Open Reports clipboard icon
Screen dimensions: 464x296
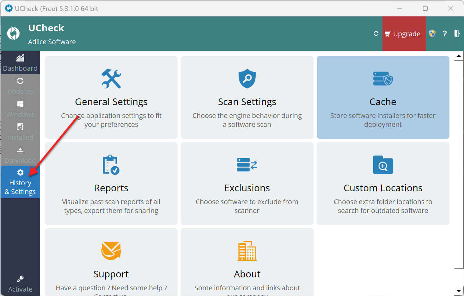(111, 164)
